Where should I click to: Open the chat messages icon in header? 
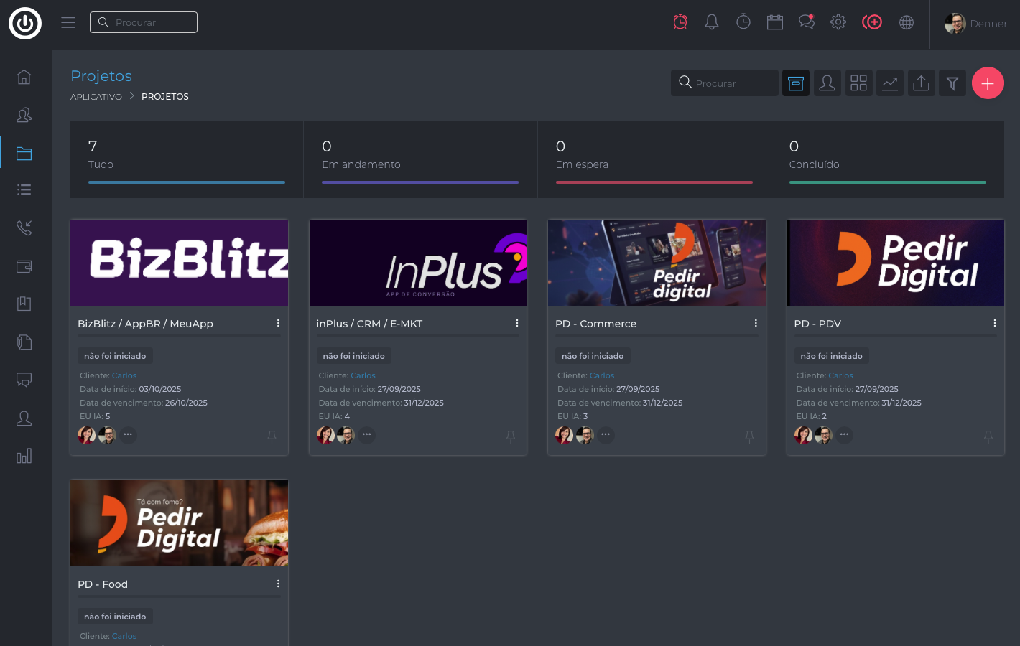[x=807, y=22]
